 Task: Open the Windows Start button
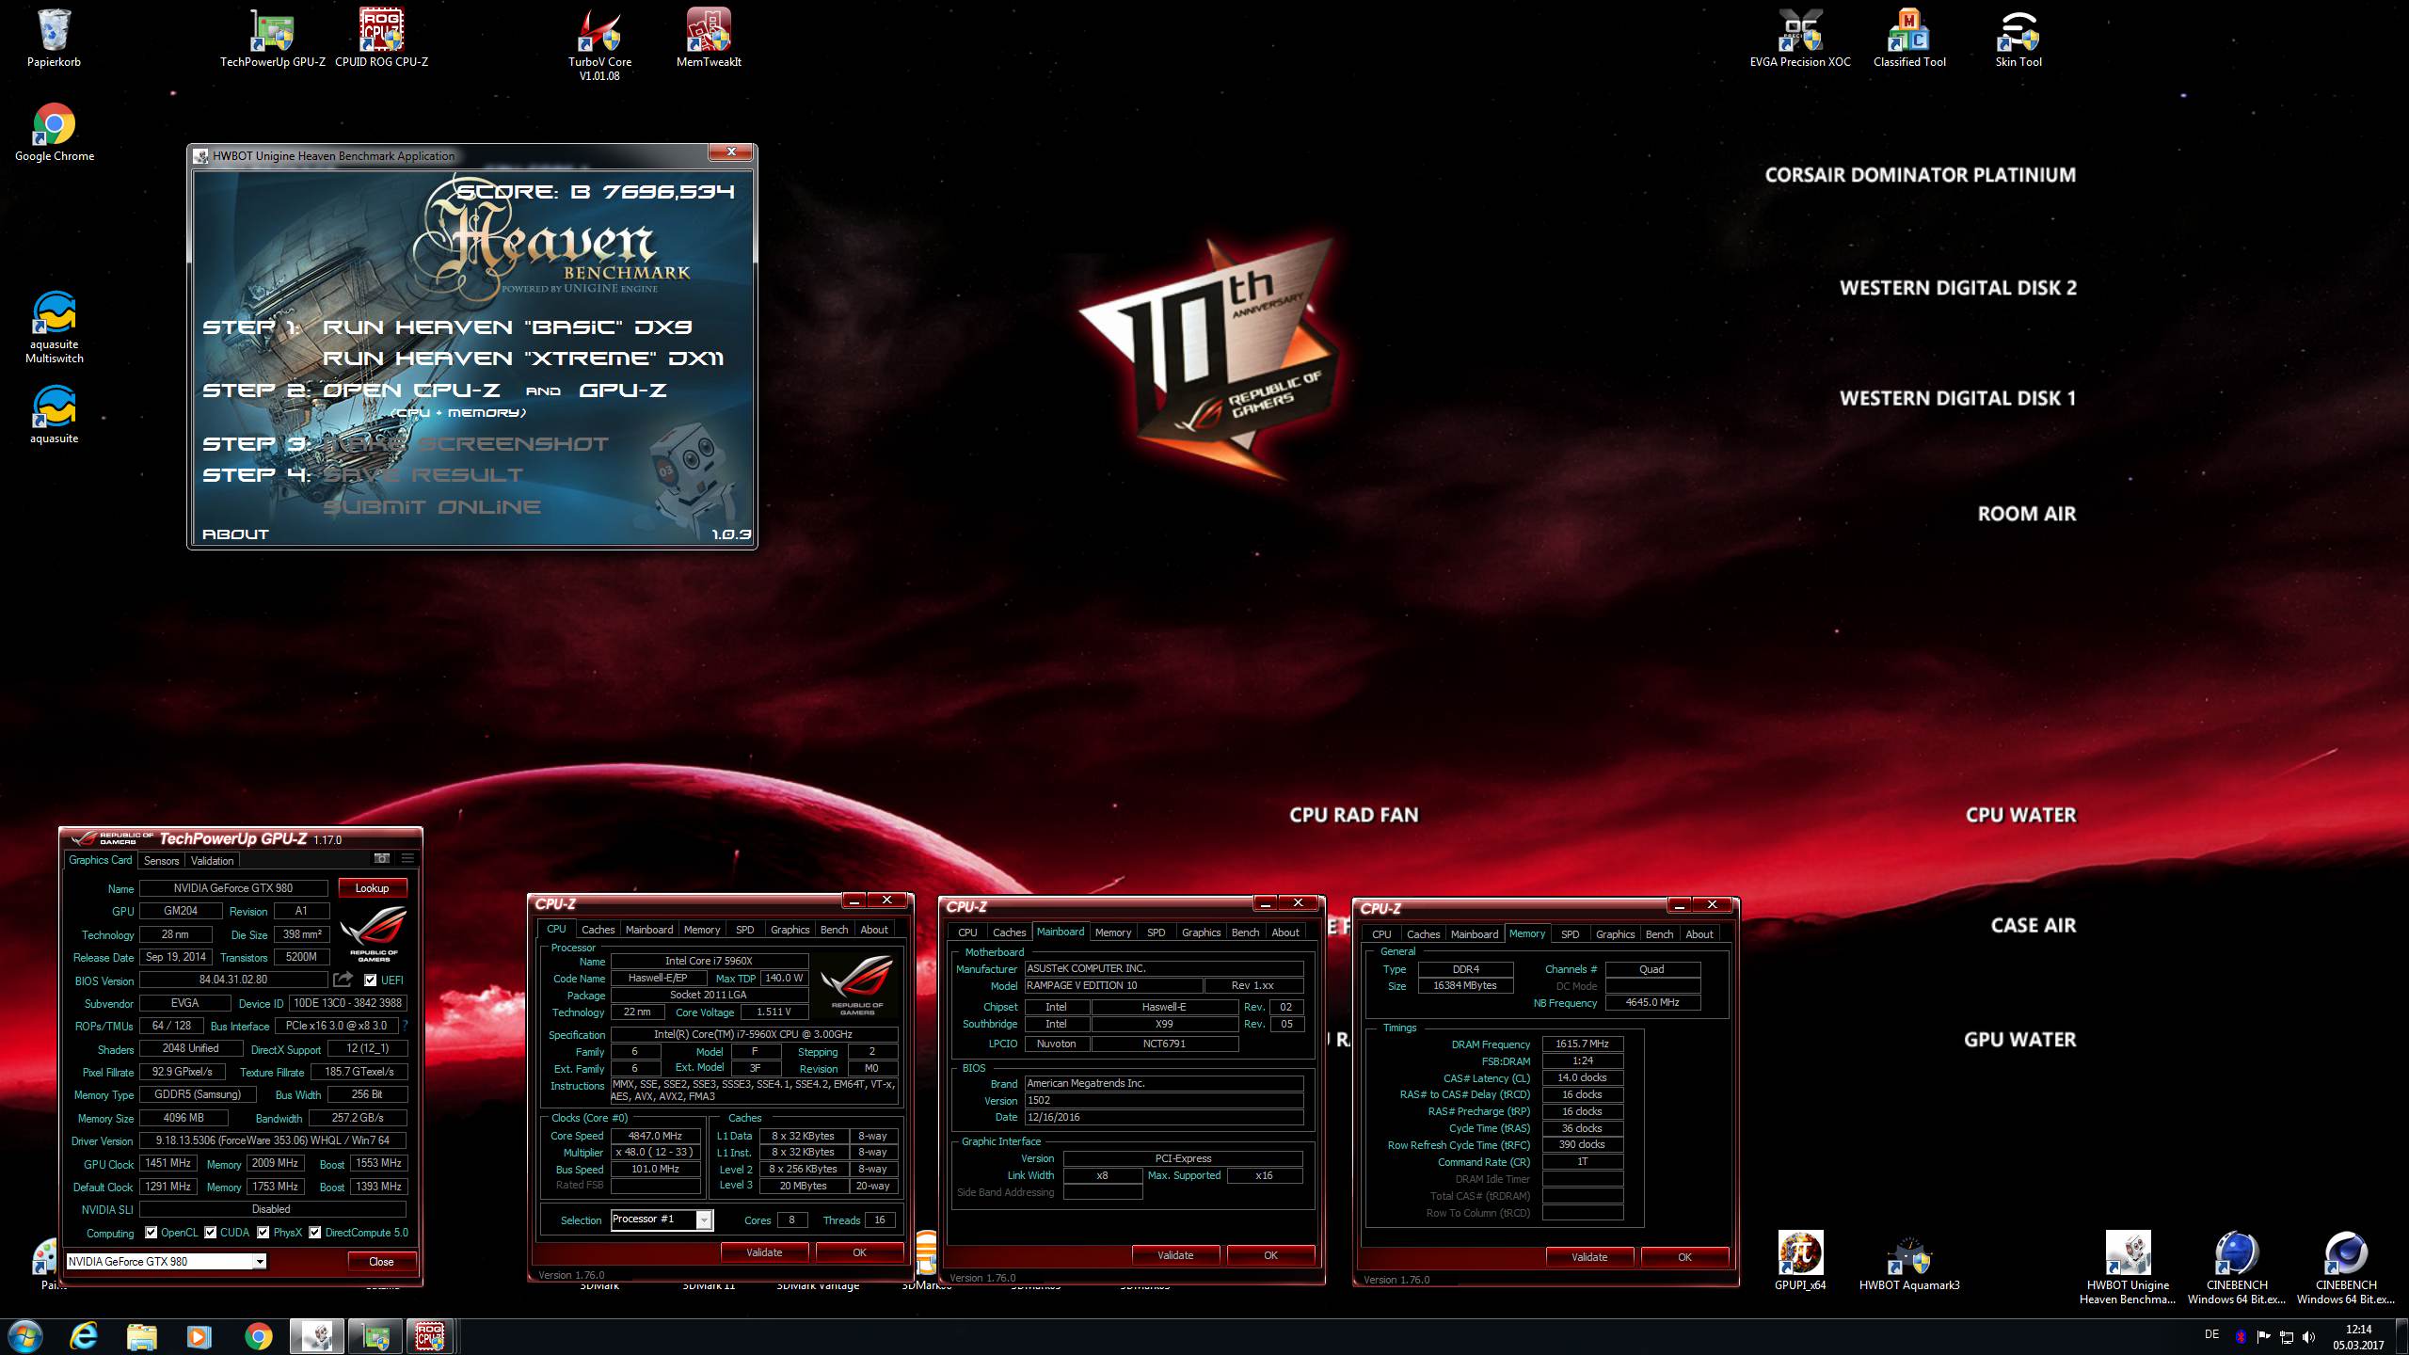click(25, 1336)
